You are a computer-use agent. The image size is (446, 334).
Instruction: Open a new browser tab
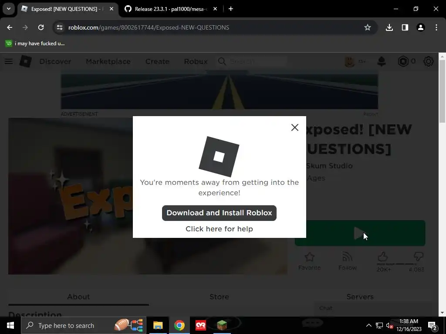tap(231, 9)
